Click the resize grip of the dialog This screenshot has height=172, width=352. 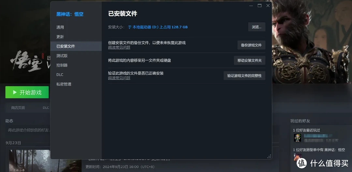[x=269, y=156]
